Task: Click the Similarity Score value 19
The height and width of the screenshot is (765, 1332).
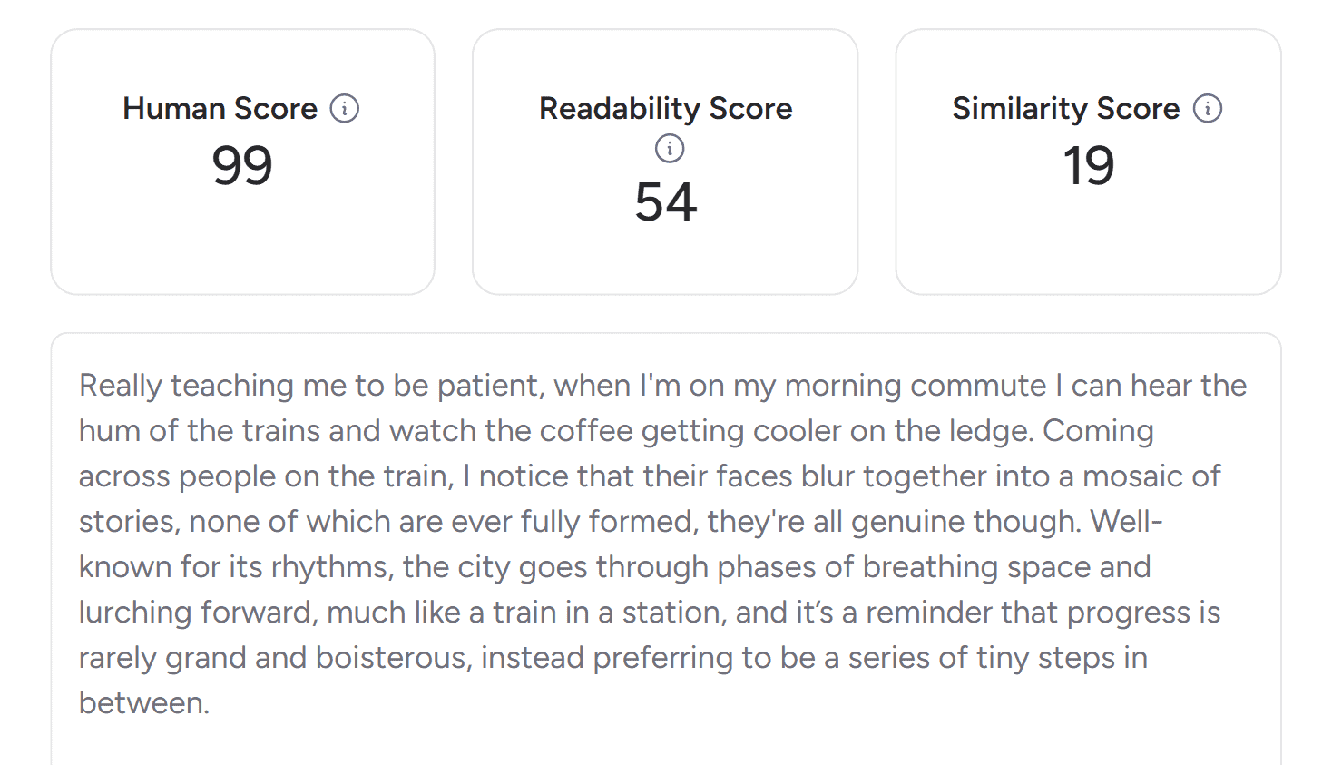Action: click(1088, 166)
